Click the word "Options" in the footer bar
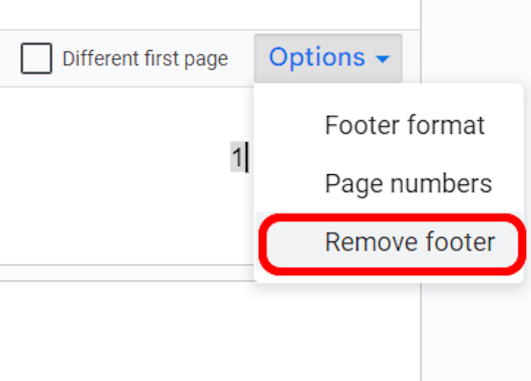The image size is (531, 381). coord(317,57)
